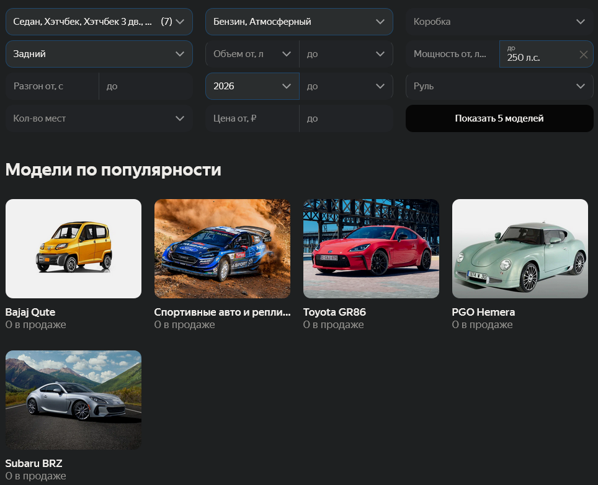The width and height of the screenshot is (598, 485).
Task: Open the red Toyota GR86 thumbnail
Action: tap(371, 249)
